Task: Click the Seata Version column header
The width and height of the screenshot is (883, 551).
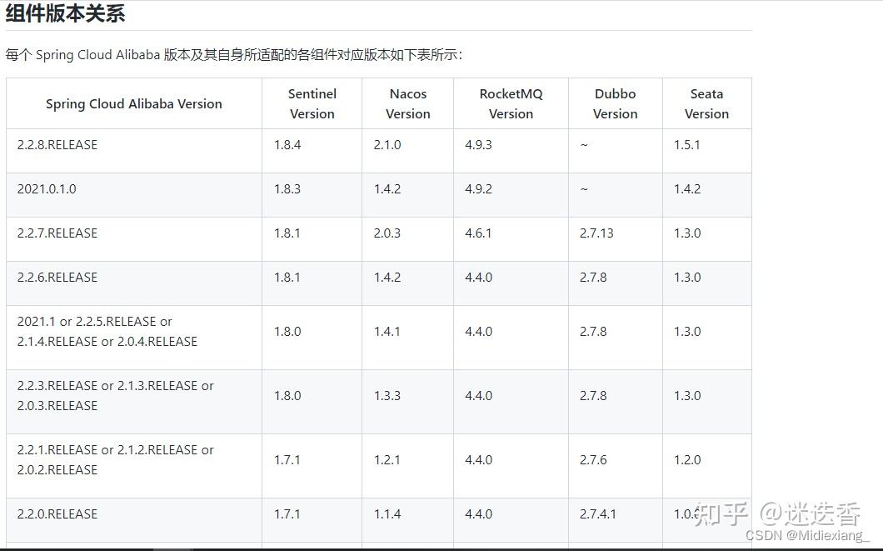Action: click(706, 104)
